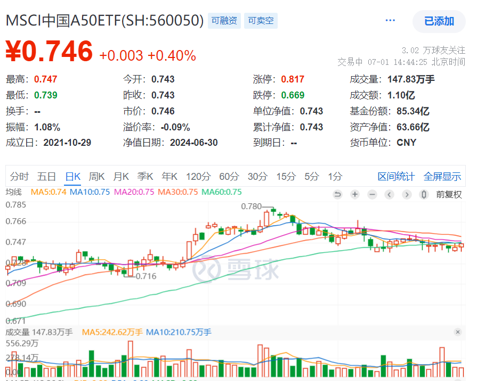This screenshot has height=381, width=477.
Task: Click the 可卖空 tag
Action: [261, 21]
